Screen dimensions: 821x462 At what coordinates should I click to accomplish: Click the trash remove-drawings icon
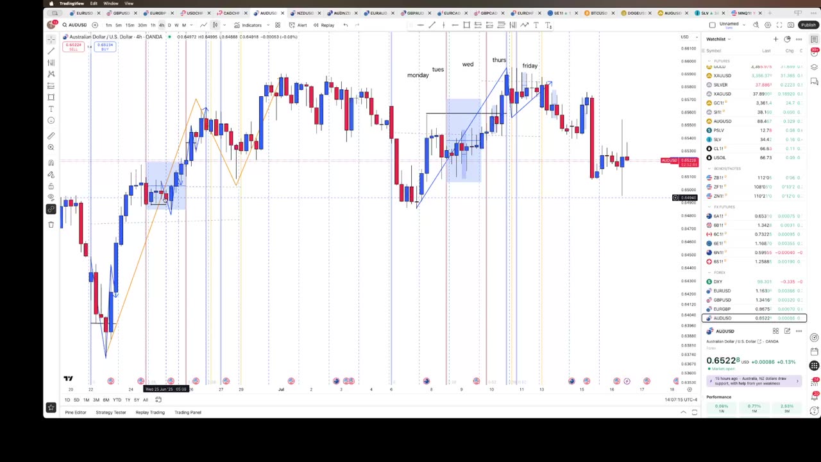pos(51,225)
